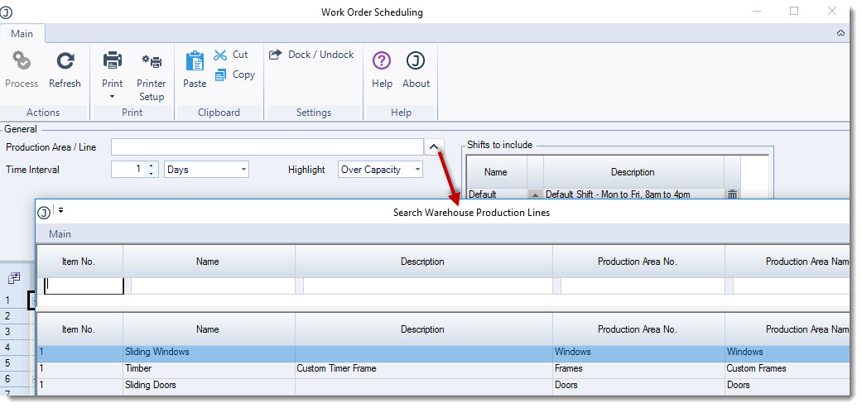Collapse the ribbon with the chevron
Image resolution: width=862 pixels, height=408 pixels.
click(840, 33)
